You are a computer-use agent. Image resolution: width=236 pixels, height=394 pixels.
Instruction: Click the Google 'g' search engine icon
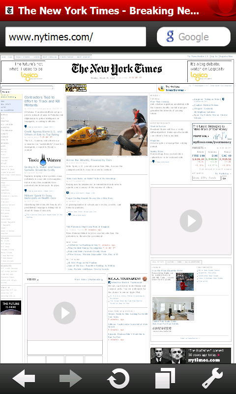point(170,36)
